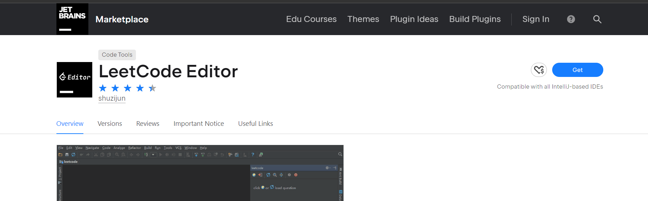Switch to the Versions tab
The height and width of the screenshot is (201, 648).
(x=110, y=123)
